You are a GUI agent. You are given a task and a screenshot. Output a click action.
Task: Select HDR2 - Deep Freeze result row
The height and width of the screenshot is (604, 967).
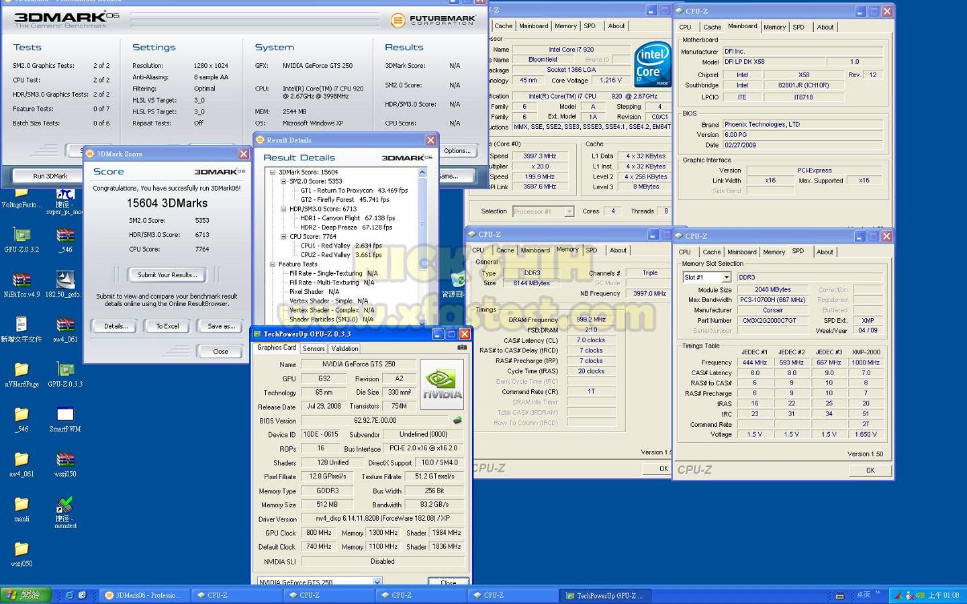[346, 228]
